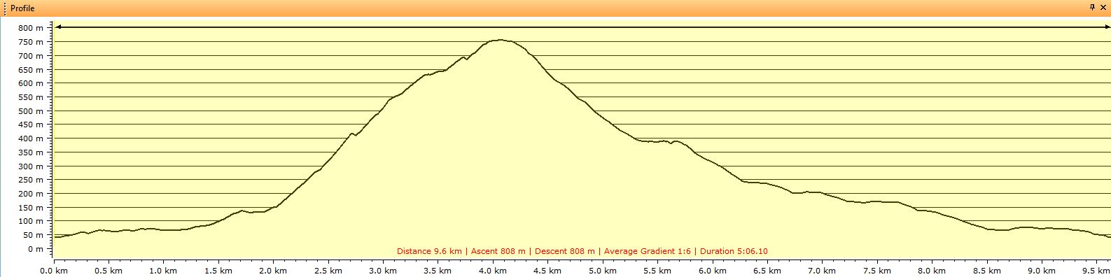Click the "400 m" elevation axis label
The height and width of the screenshot is (277, 1111).
pos(31,138)
